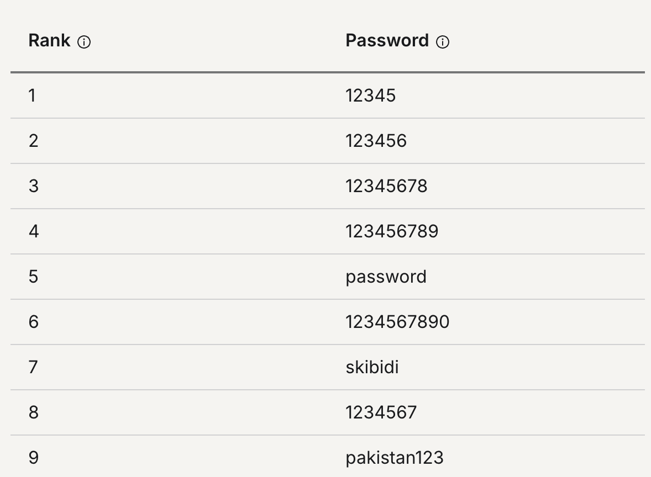This screenshot has height=477, width=651.
Task: Click the info icon beside Password header
Action: coord(443,42)
